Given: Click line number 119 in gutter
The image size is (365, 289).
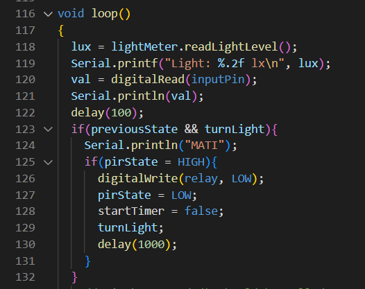Looking at the screenshot, I should (25, 63).
